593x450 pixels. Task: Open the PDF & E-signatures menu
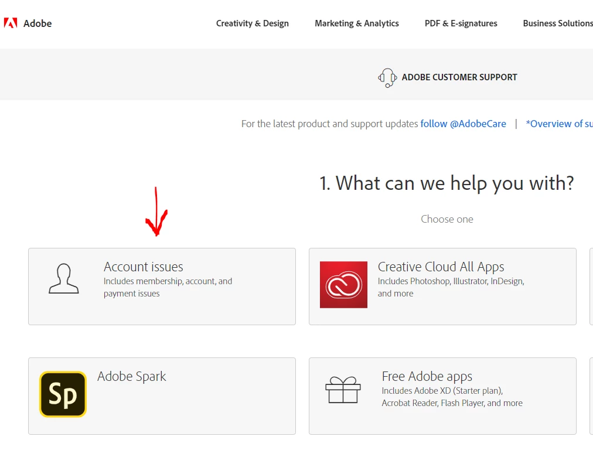pyautogui.click(x=461, y=23)
